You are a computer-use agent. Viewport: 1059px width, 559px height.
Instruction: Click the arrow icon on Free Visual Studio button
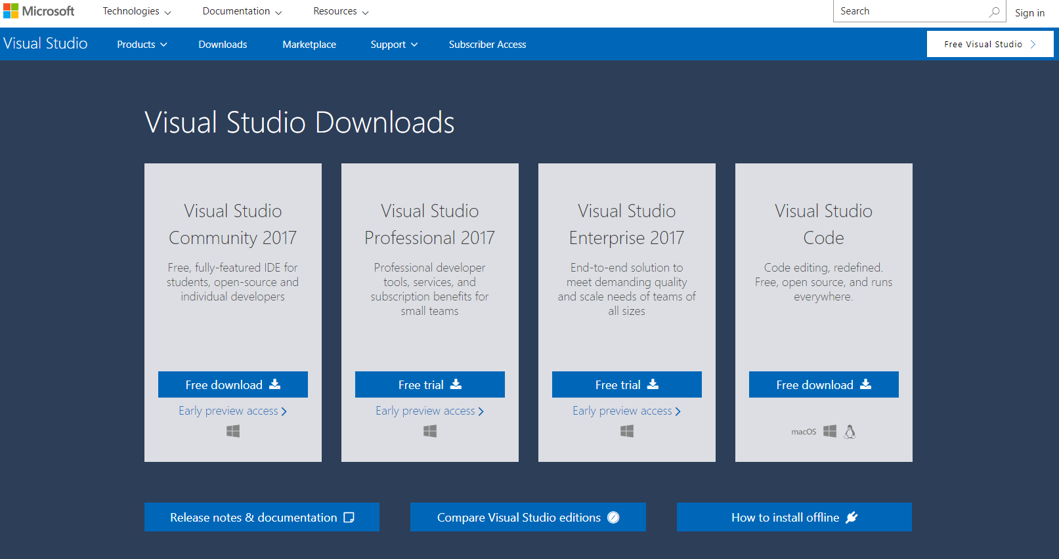(1033, 44)
